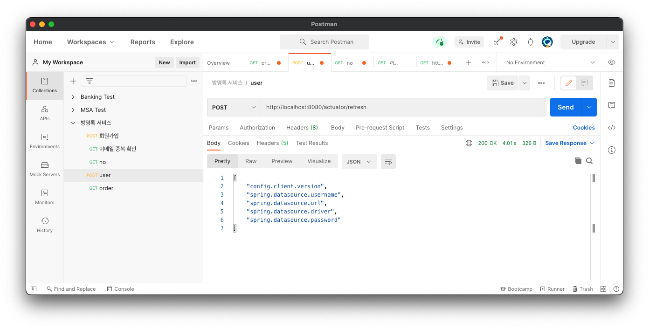The height and width of the screenshot is (329, 649).
Task: Copy the response body to clipboard
Action: (x=578, y=161)
